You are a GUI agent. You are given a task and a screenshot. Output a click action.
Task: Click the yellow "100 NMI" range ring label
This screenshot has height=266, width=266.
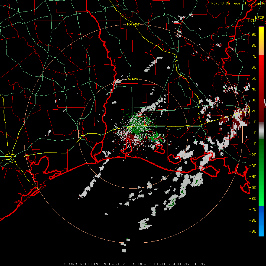tap(133, 24)
